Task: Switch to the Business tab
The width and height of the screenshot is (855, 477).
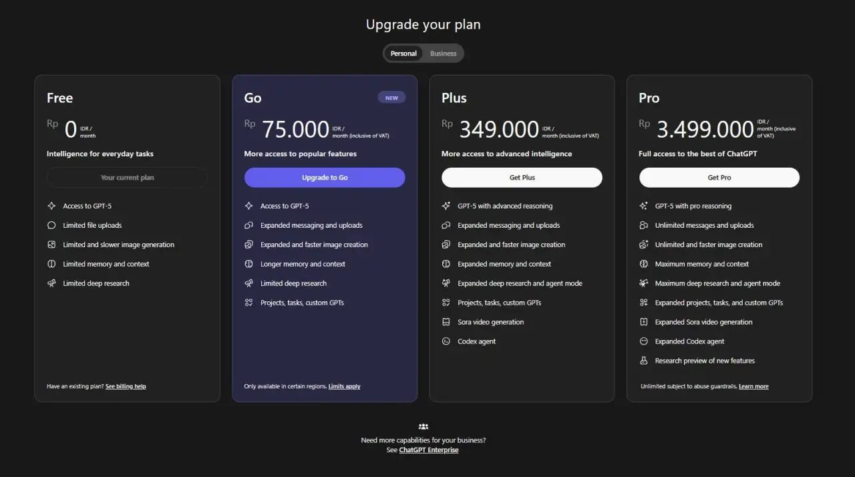Action: pos(443,53)
